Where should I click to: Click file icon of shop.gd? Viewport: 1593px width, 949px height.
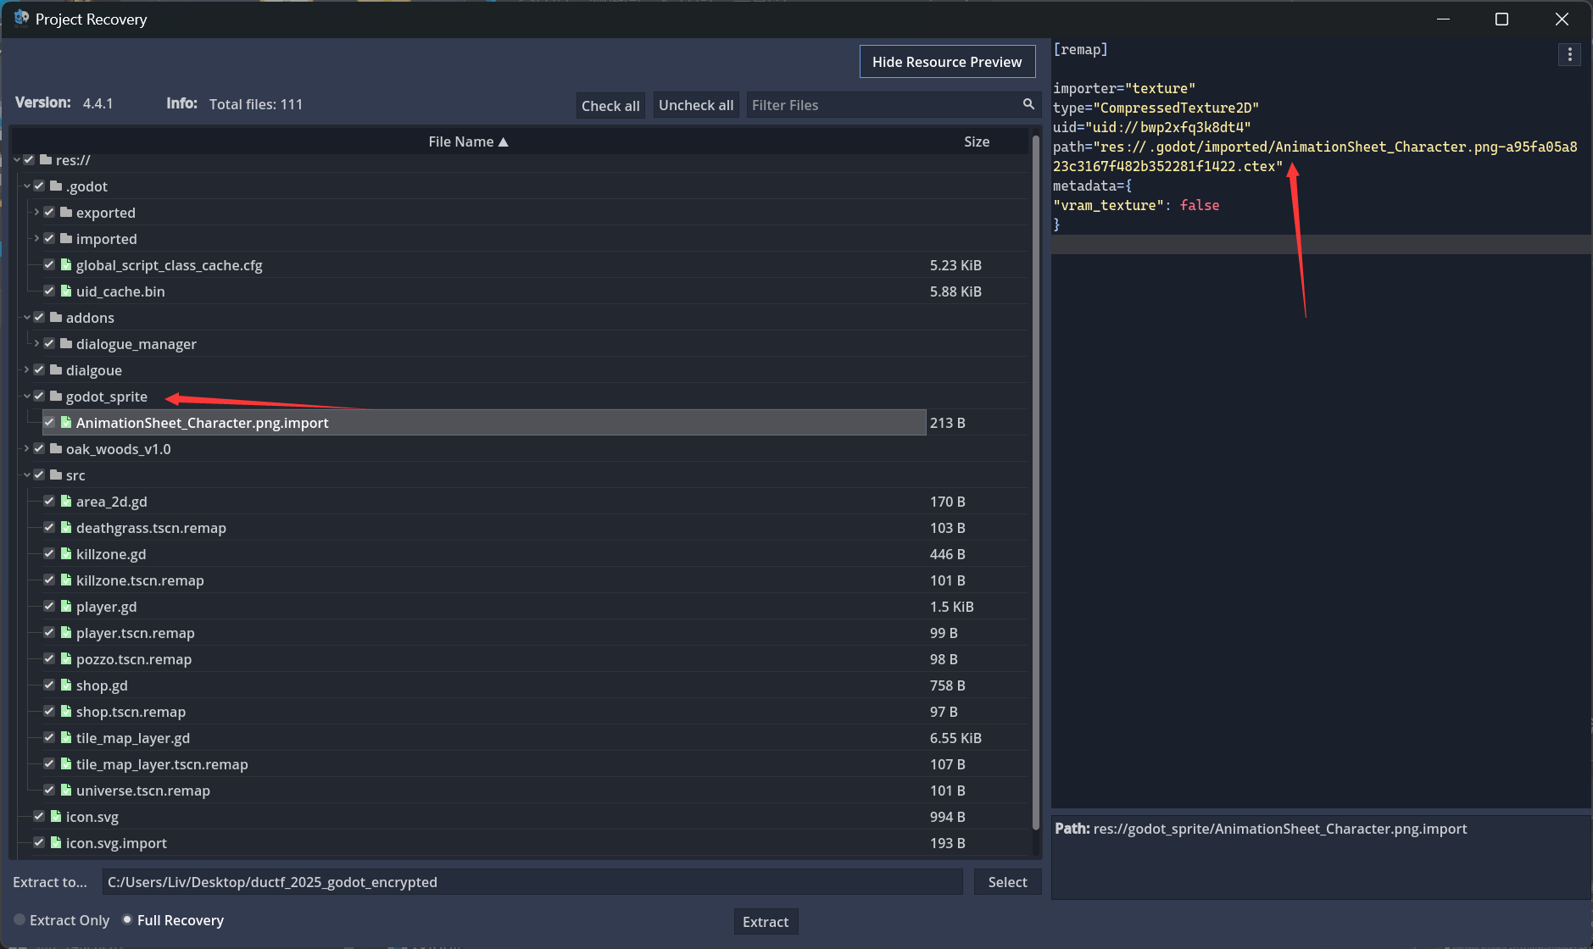tap(66, 685)
